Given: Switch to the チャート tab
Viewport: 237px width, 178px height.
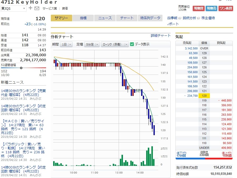Looking at the screenshot, I should (127, 18).
